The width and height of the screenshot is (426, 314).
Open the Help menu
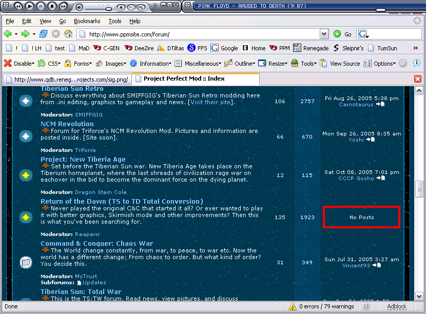(x=135, y=21)
